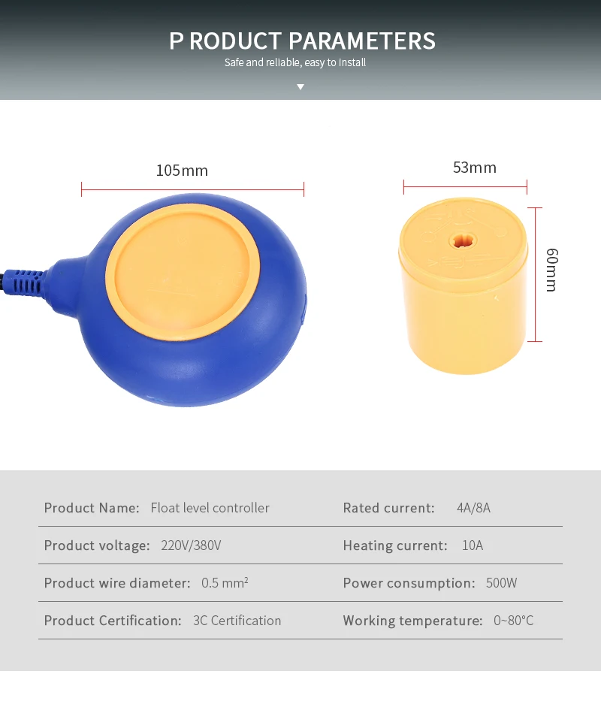Click the 'Safe and reliable, easy to install' subtitle

tap(295, 62)
